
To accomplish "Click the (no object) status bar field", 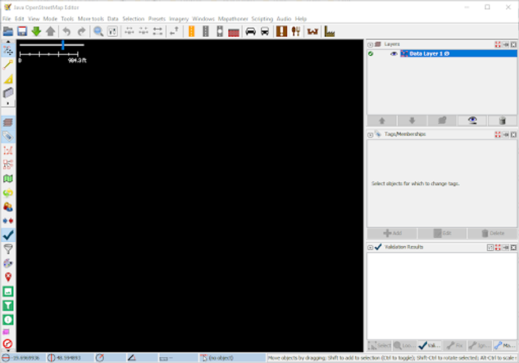I will point(232,358).
